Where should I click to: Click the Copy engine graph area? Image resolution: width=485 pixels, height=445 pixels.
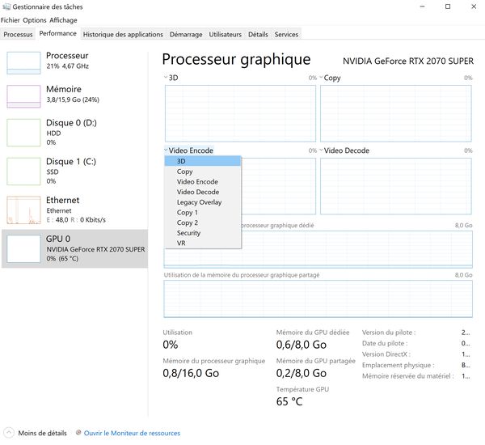395,113
